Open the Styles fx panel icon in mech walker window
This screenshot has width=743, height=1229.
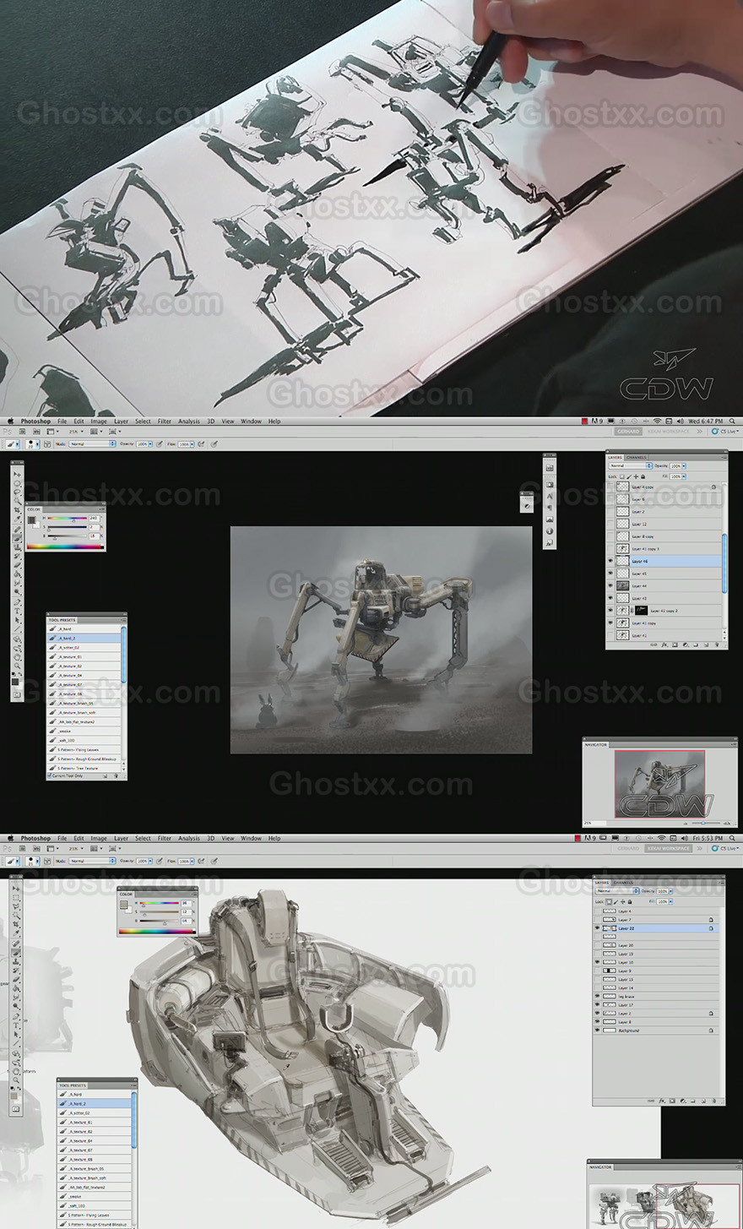[550, 543]
